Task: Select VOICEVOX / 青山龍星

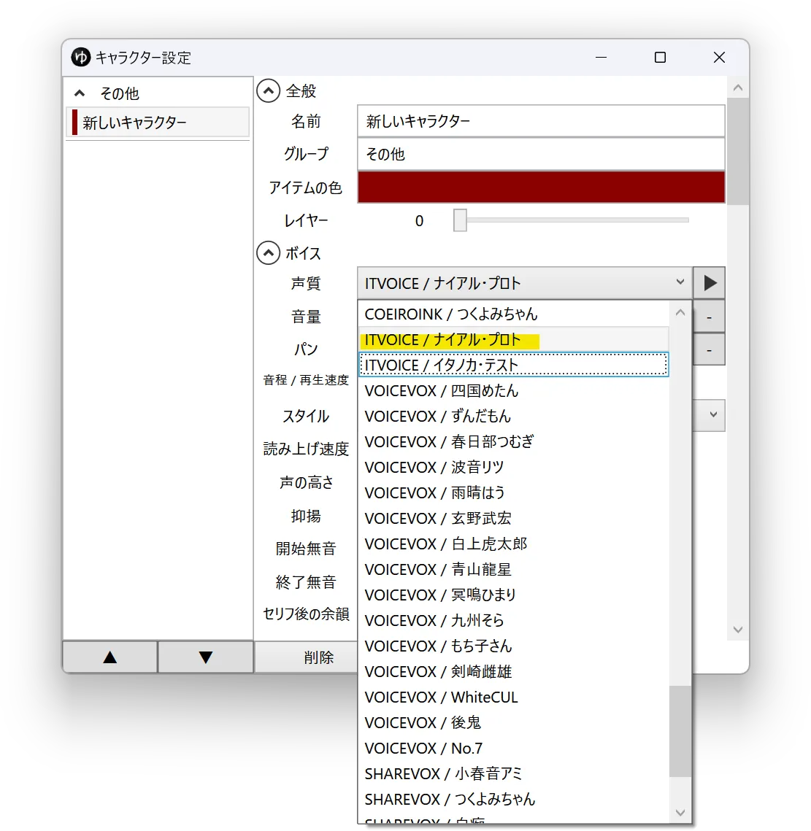Action: 513,569
